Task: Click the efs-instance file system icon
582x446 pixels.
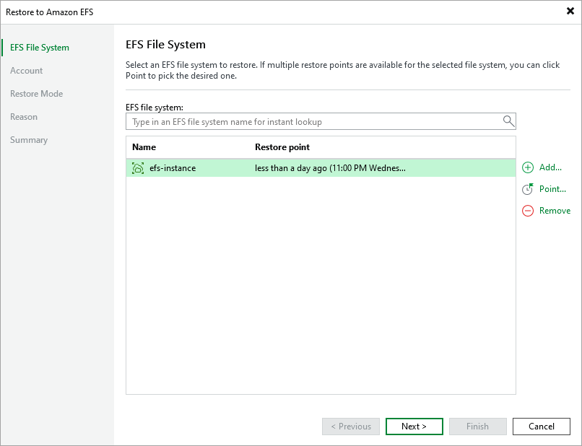Action: click(138, 168)
